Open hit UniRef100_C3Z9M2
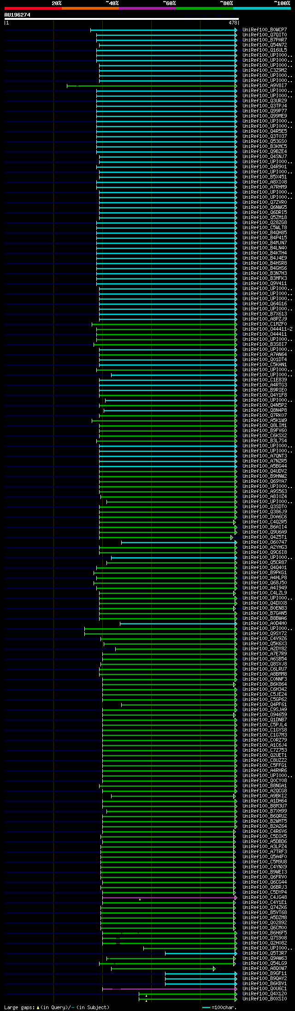This screenshot has height=1011, width=295. click(x=265, y=71)
